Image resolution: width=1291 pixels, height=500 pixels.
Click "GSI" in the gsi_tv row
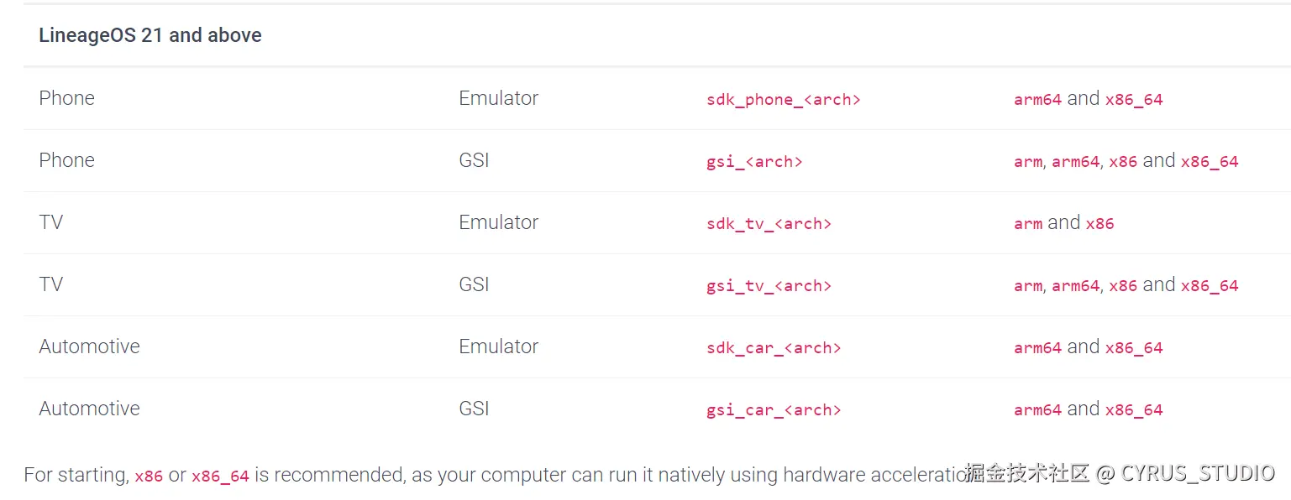[x=474, y=284]
